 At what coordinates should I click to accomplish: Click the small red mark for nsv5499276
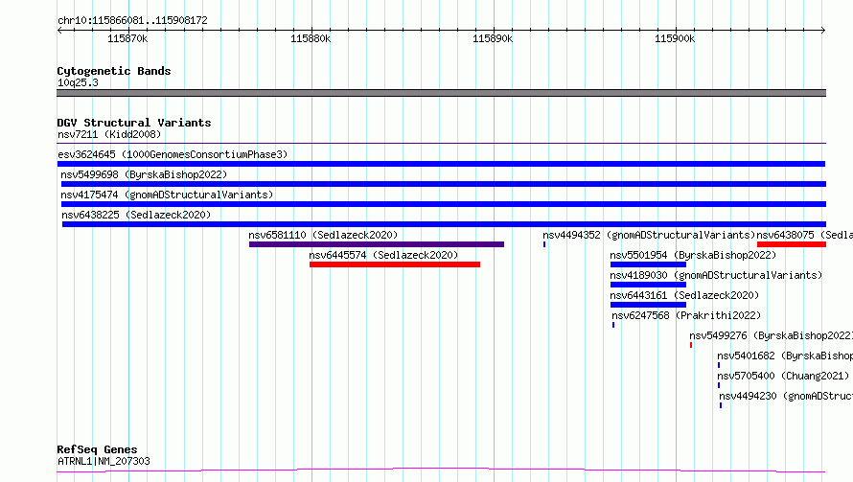tap(691, 345)
